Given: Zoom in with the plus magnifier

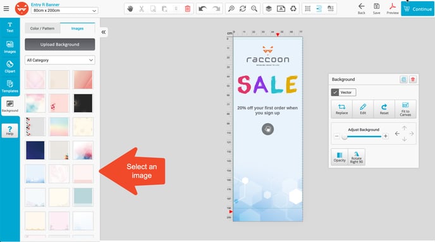Looking at the screenshot, I should tap(231, 9).
